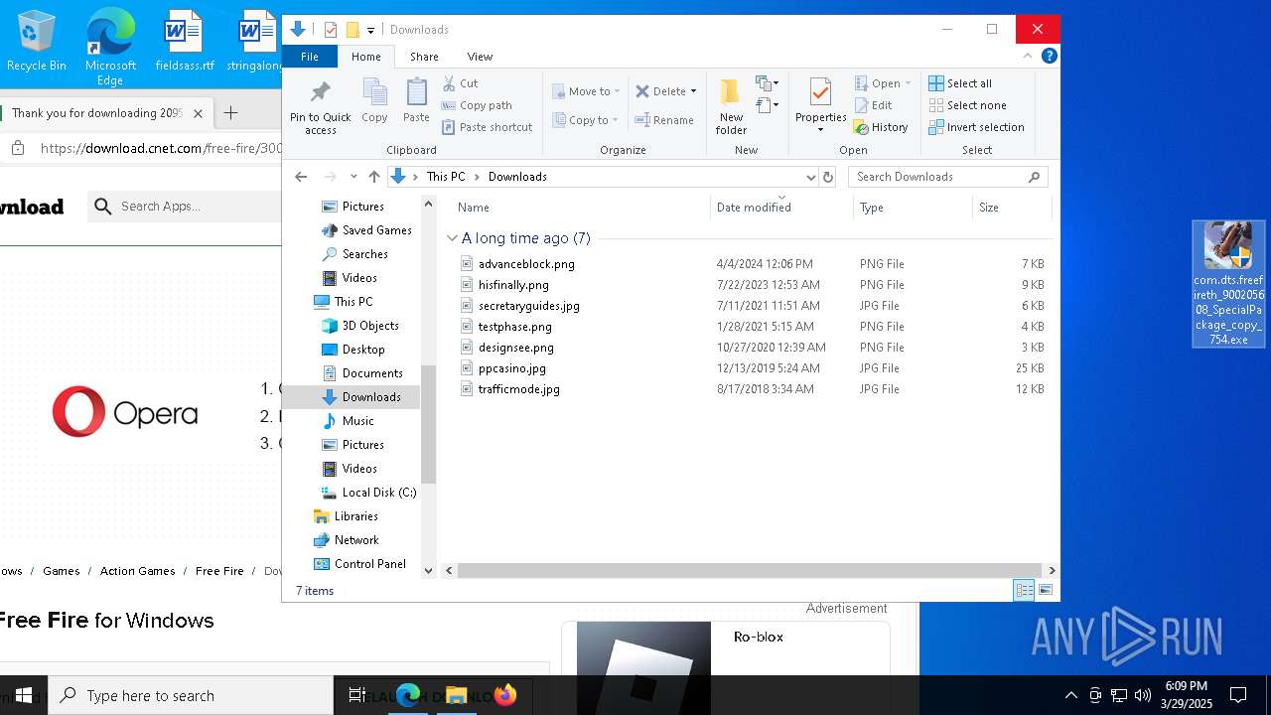Click the Rename command
This screenshot has height=715, width=1271.
coord(664,120)
